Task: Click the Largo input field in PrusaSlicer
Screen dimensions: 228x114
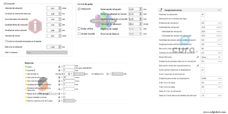Action: pos(69,67)
